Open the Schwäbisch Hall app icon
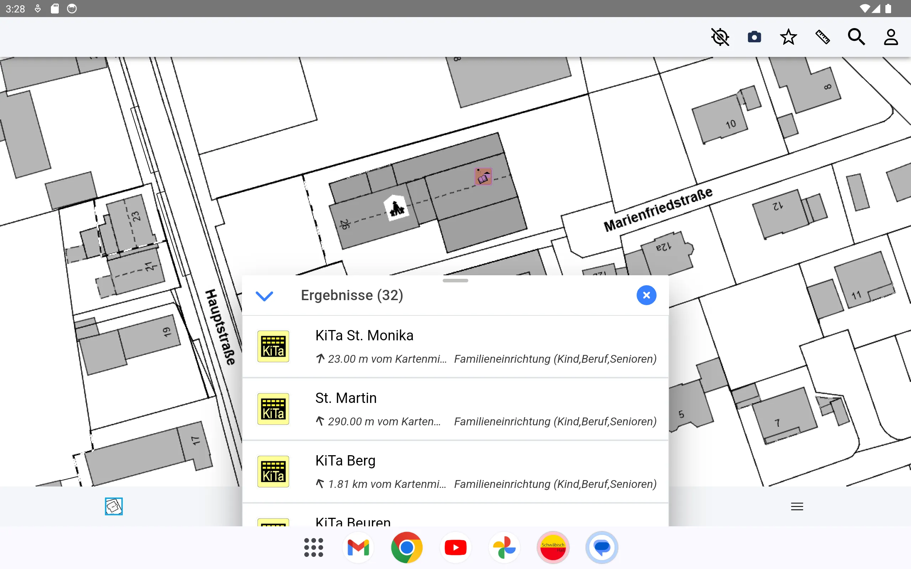The image size is (911, 569). point(553,548)
